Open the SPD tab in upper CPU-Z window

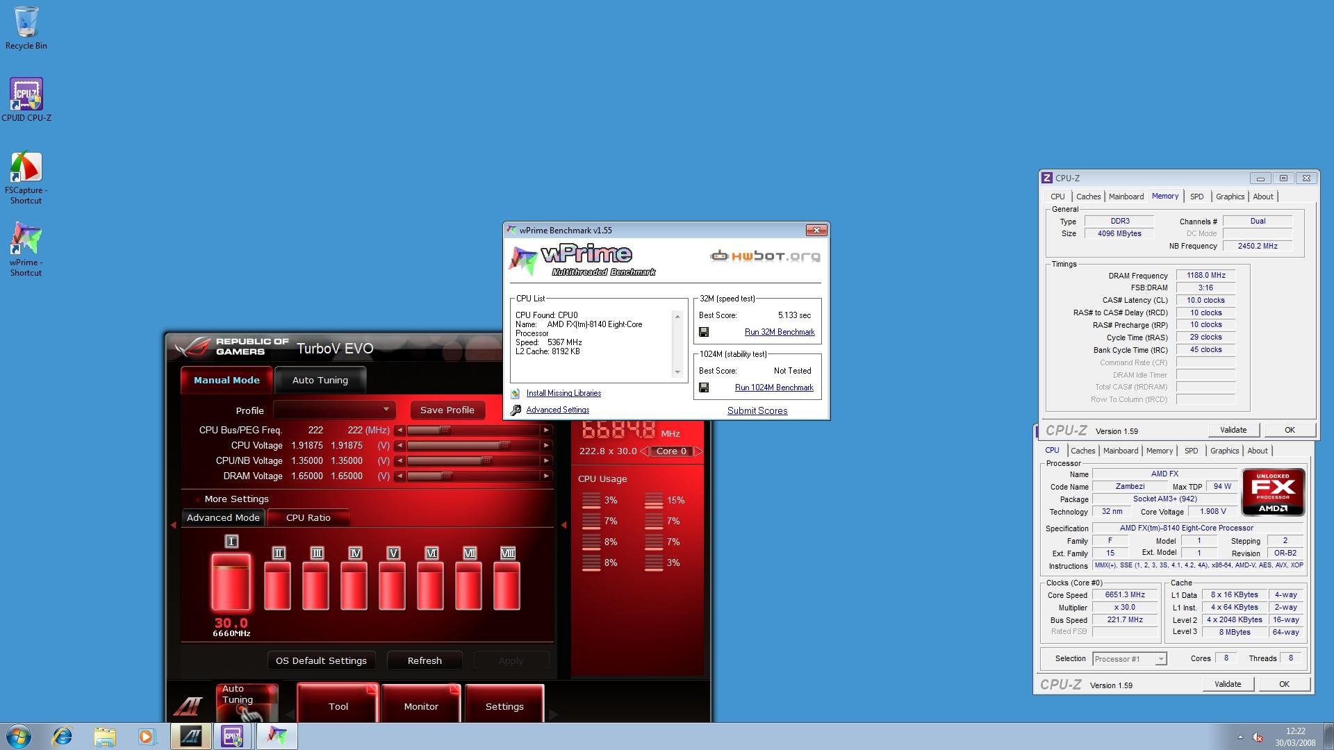click(1196, 197)
